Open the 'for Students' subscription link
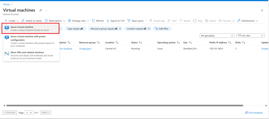 point(66,49)
